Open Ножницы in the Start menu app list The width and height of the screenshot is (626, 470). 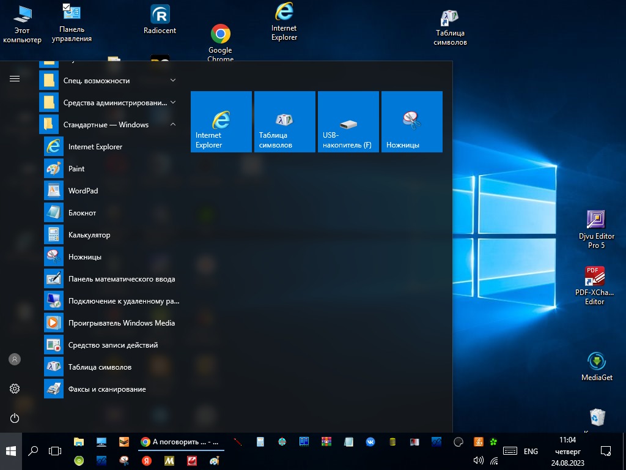coord(110,256)
